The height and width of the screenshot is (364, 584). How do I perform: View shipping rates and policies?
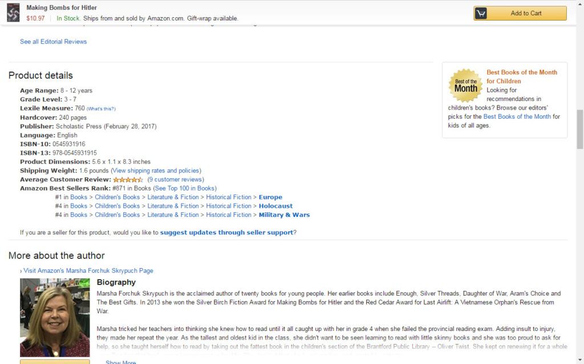click(157, 171)
